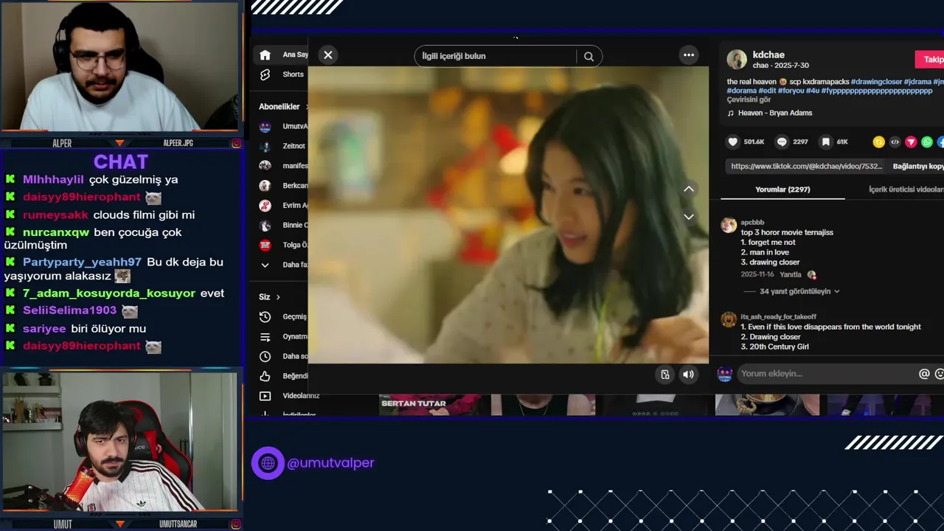Click the SERTAN TUTAR video thumbnail
This screenshot has height=531, width=944.
pos(430,405)
